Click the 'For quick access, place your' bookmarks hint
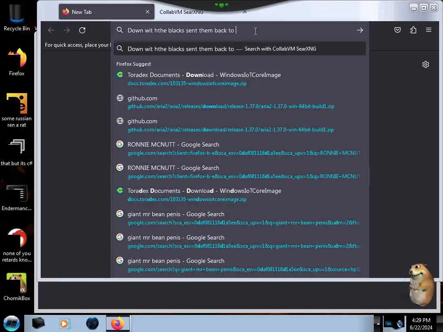 point(77,45)
